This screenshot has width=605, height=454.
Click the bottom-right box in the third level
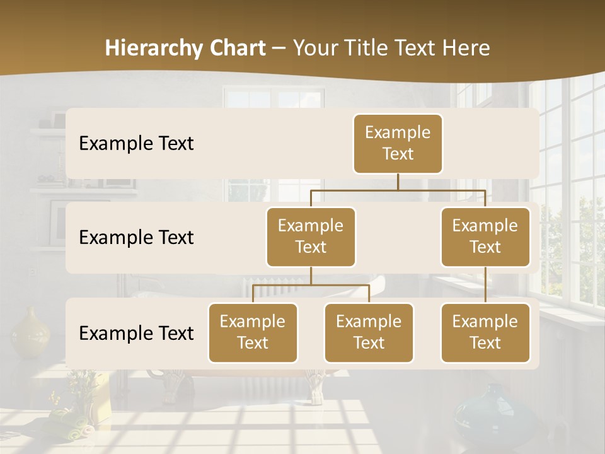coord(485,333)
